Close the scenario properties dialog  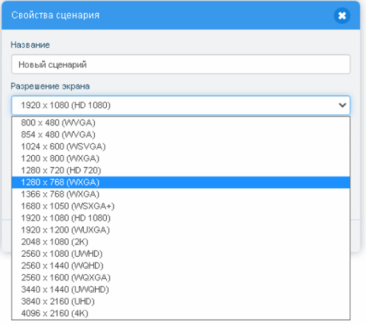click(x=342, y=16)
